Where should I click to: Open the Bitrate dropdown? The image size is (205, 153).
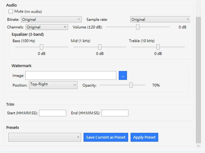tap(51, 19)
